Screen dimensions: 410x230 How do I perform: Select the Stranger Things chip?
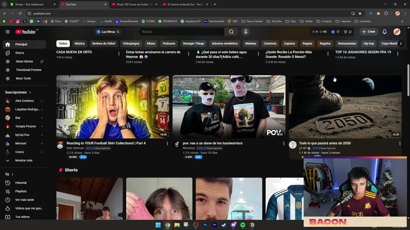[x=193, y=43]
